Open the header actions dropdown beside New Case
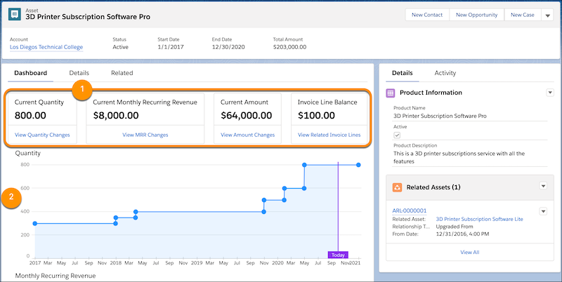562x282 pixels. [547, 15]
